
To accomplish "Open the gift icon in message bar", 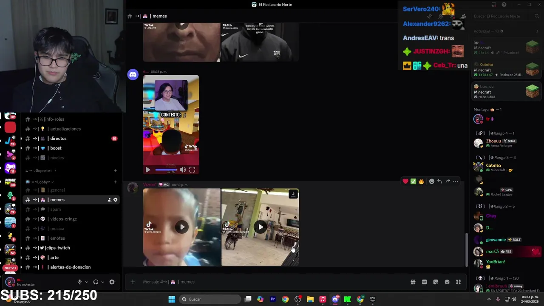I will coord(413,282).
